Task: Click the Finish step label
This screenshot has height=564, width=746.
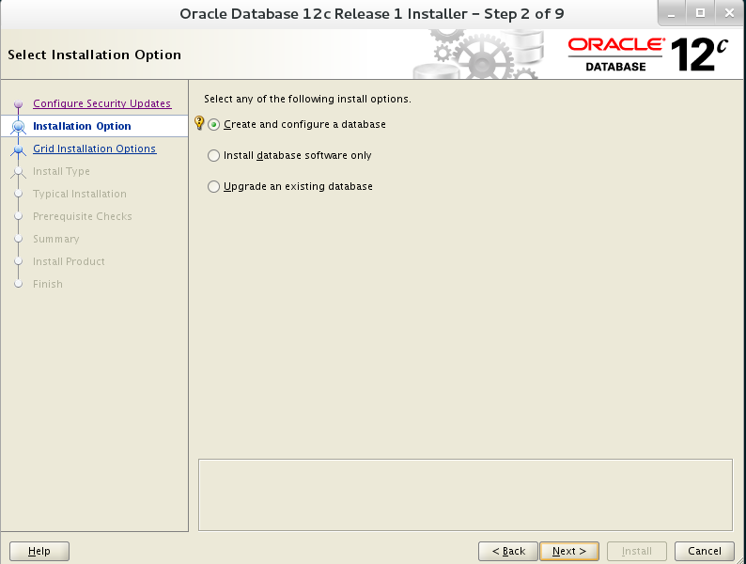Action: point(48,284)
